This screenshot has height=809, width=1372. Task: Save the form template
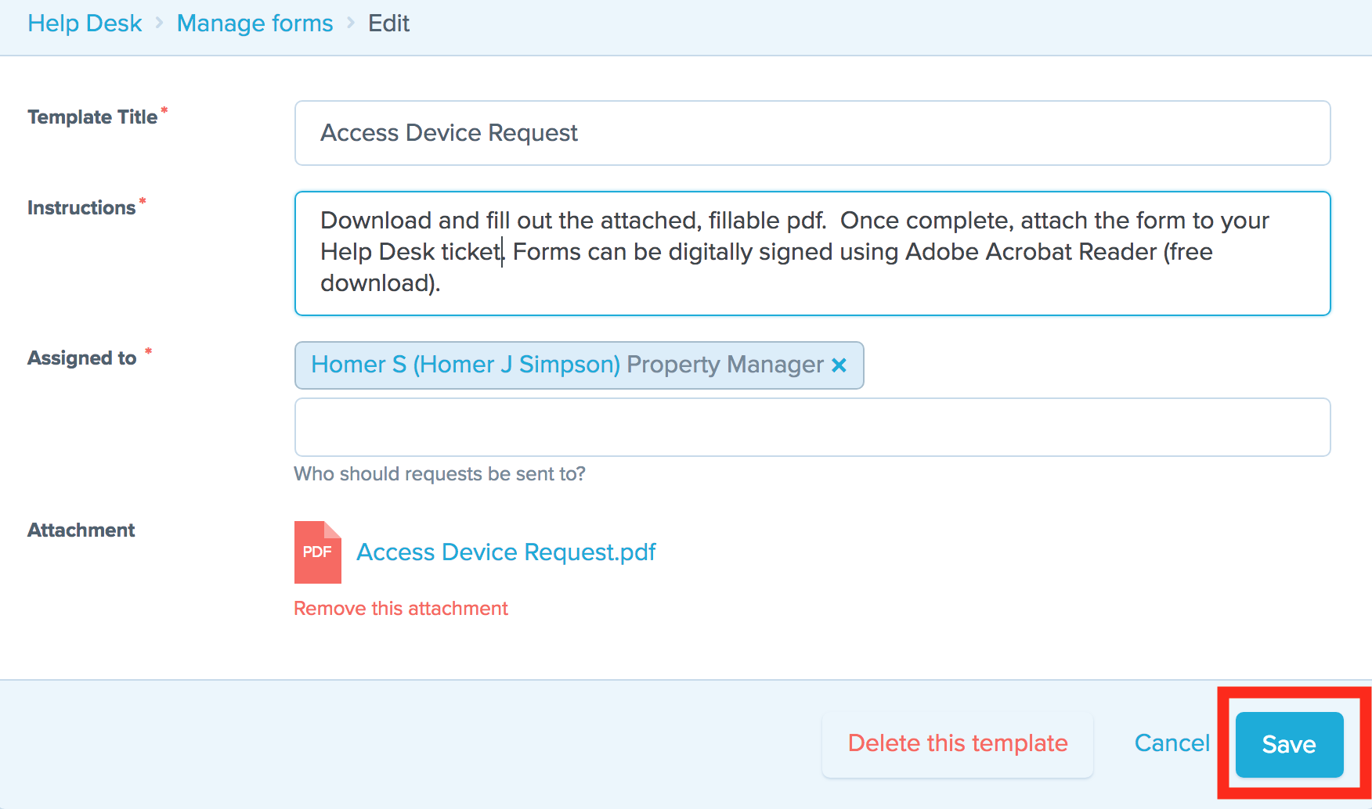click(1290, 744)
